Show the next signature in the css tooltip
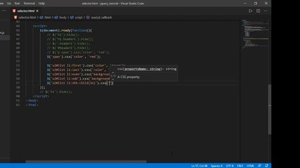300x168 pixels. 113,79
